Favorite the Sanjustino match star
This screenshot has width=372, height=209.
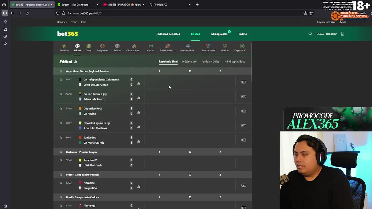pyautogui.click(x=61, y=138)
